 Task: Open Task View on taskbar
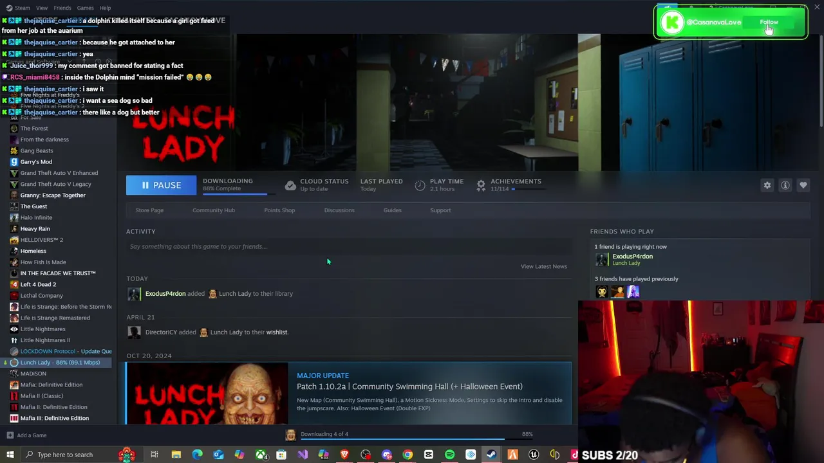[154, 455]
